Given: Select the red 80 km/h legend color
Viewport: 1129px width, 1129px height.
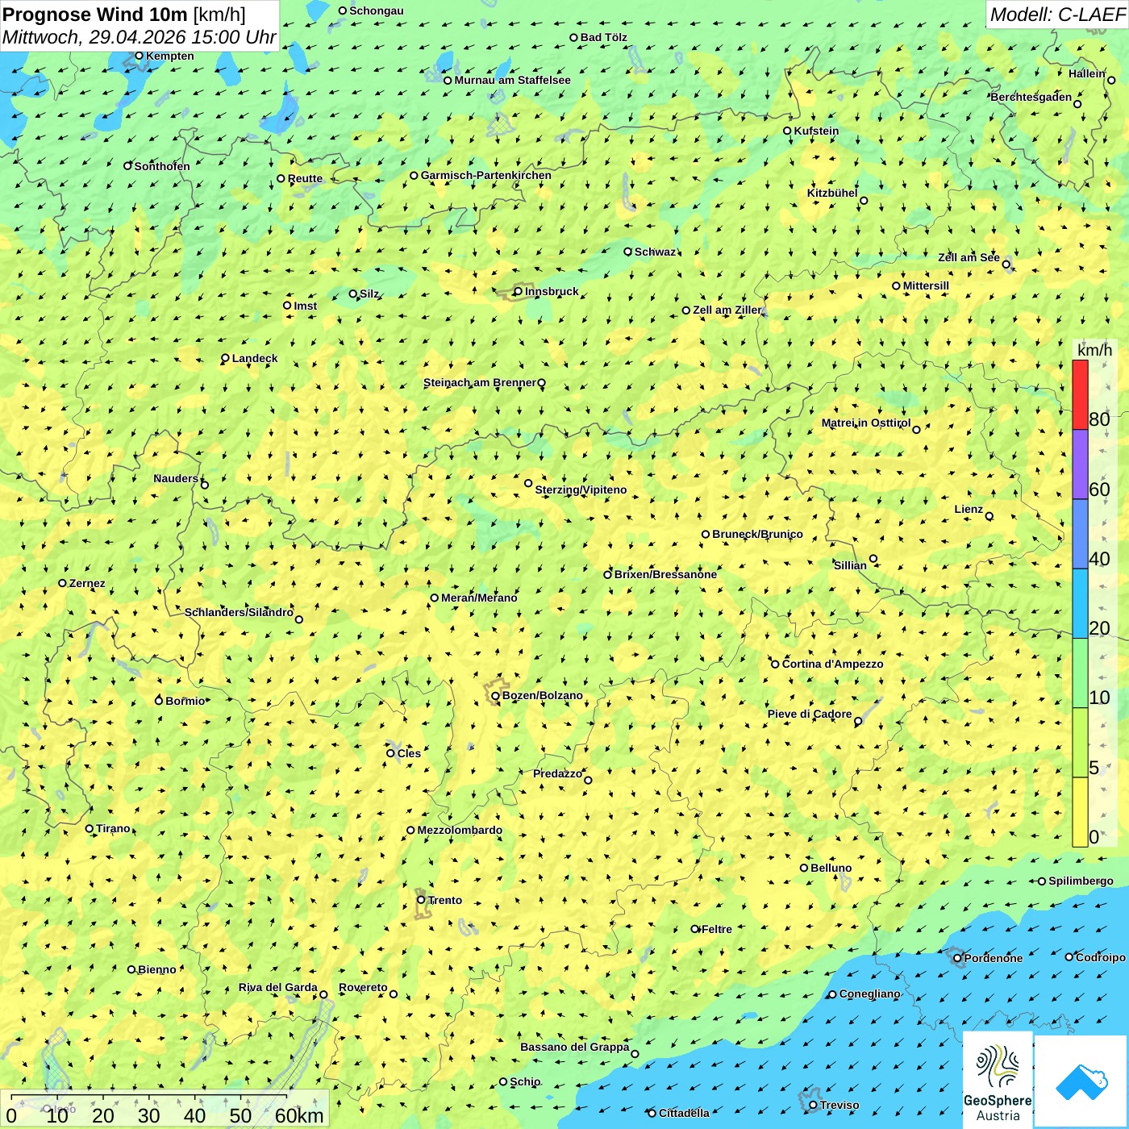Looking at the screenshot, I should pos(1080,394).
